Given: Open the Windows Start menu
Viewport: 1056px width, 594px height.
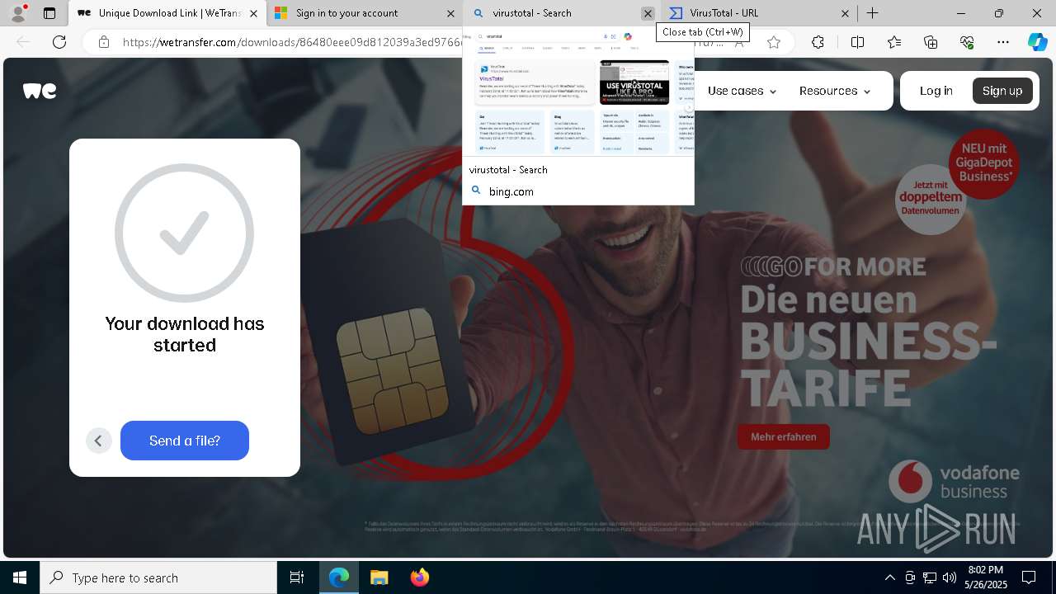Looking at the screenshot, I should coord(20,577).
